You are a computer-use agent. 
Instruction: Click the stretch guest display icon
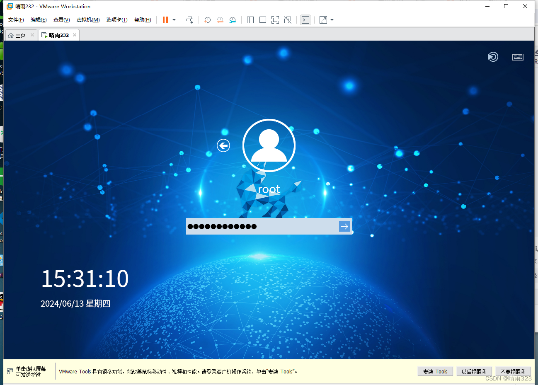tap(323, 20)
